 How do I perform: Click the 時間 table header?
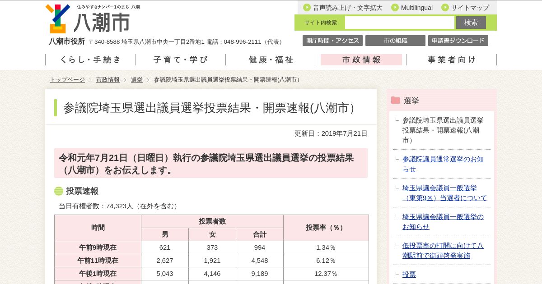tap(98, 228)
